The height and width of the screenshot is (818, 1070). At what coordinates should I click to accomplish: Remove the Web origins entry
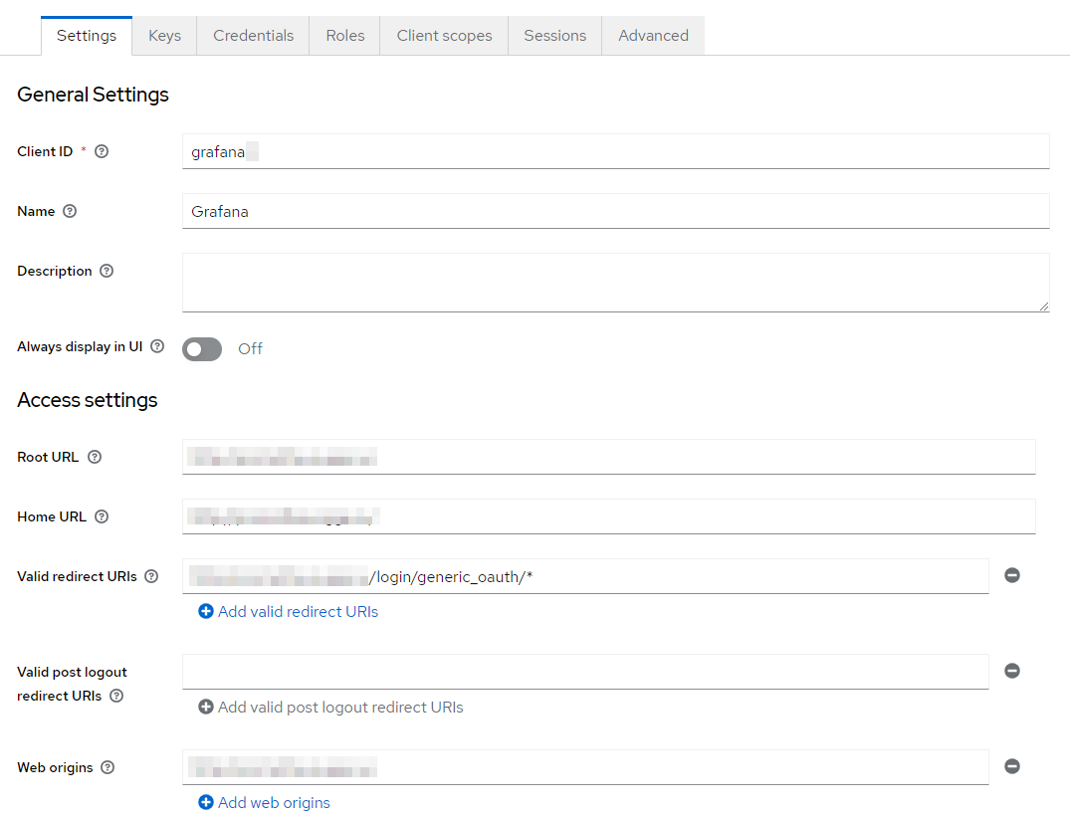pos(1012,766)
